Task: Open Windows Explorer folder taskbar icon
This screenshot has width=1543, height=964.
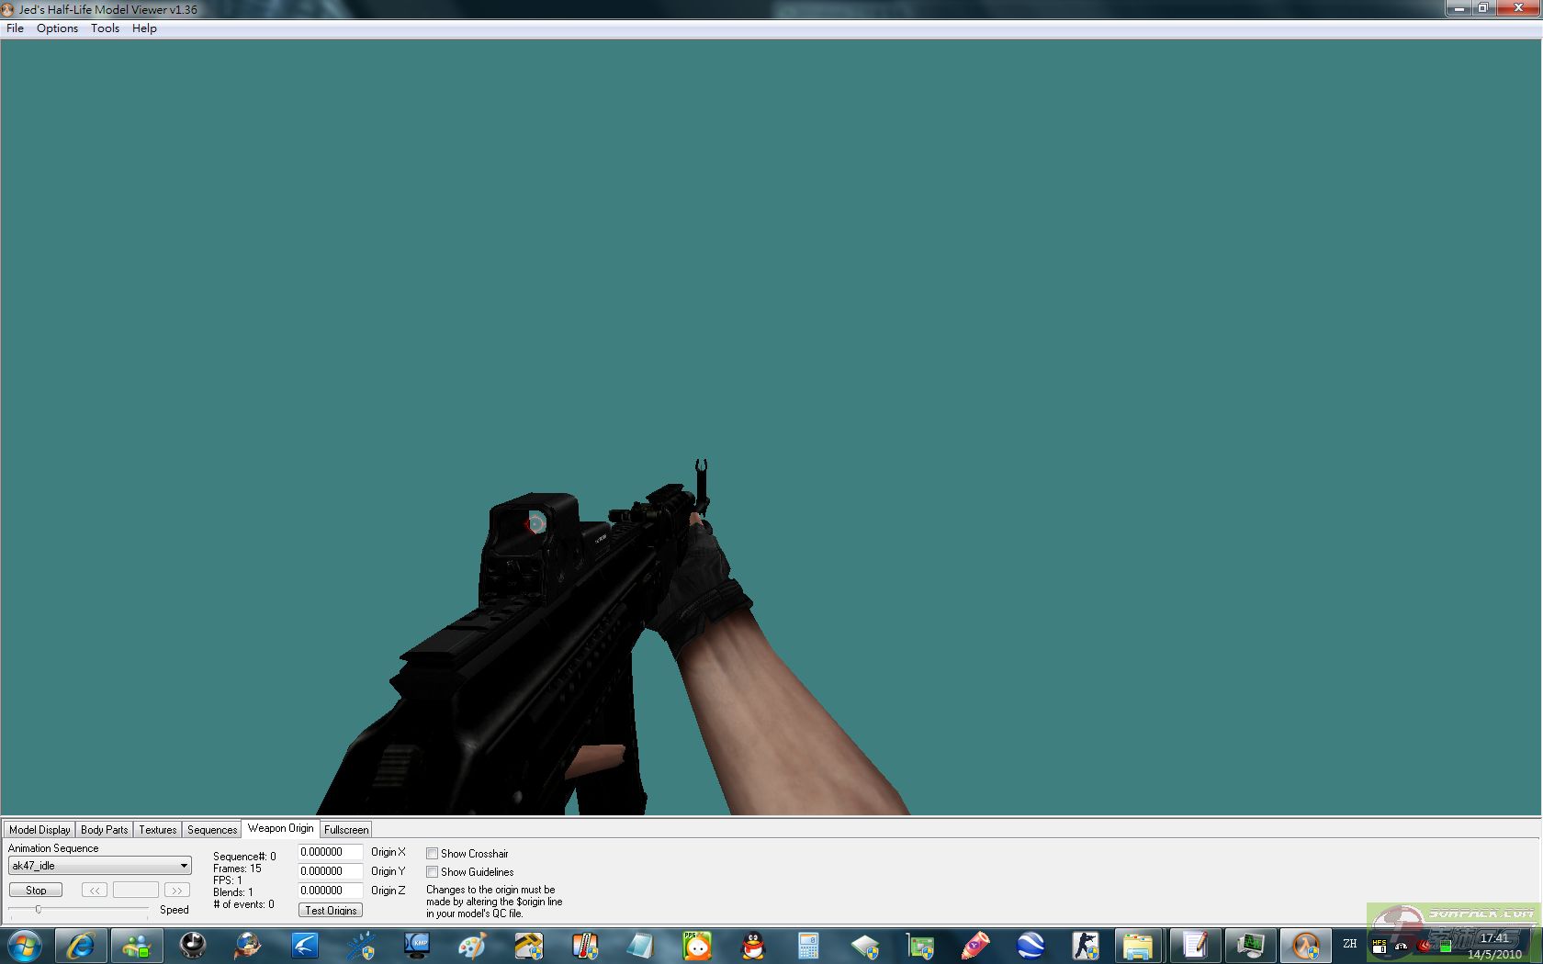Action: point(1139,945)
